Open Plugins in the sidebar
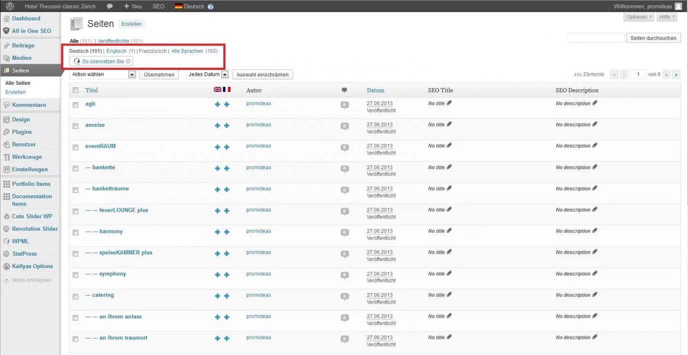This screenshot has width=688, height=355. pos(21,132)
